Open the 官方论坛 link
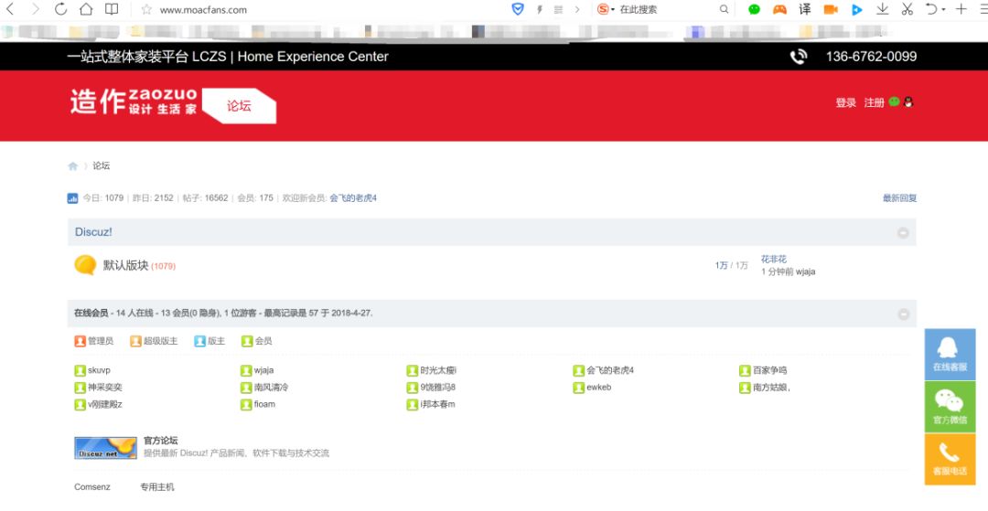988x511 pixels. click(161, 441)
